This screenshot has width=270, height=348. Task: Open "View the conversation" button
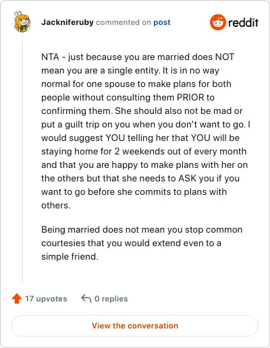point(135,326)
